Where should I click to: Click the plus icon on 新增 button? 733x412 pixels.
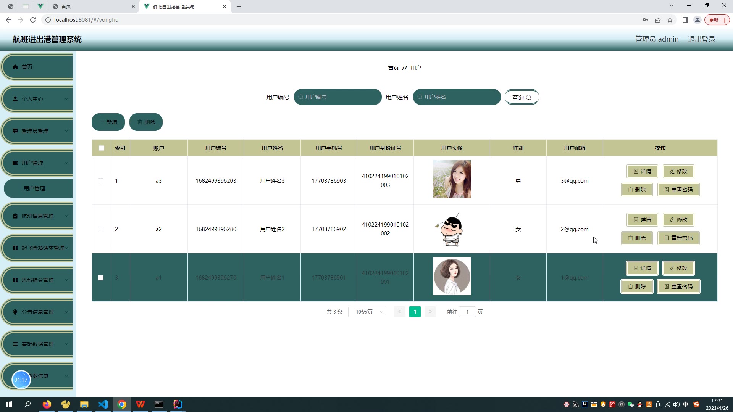(x=102, y=122)
